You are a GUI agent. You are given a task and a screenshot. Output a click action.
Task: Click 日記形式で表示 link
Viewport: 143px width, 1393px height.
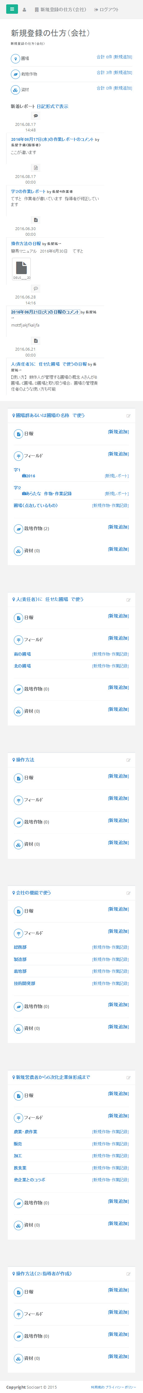53,106
